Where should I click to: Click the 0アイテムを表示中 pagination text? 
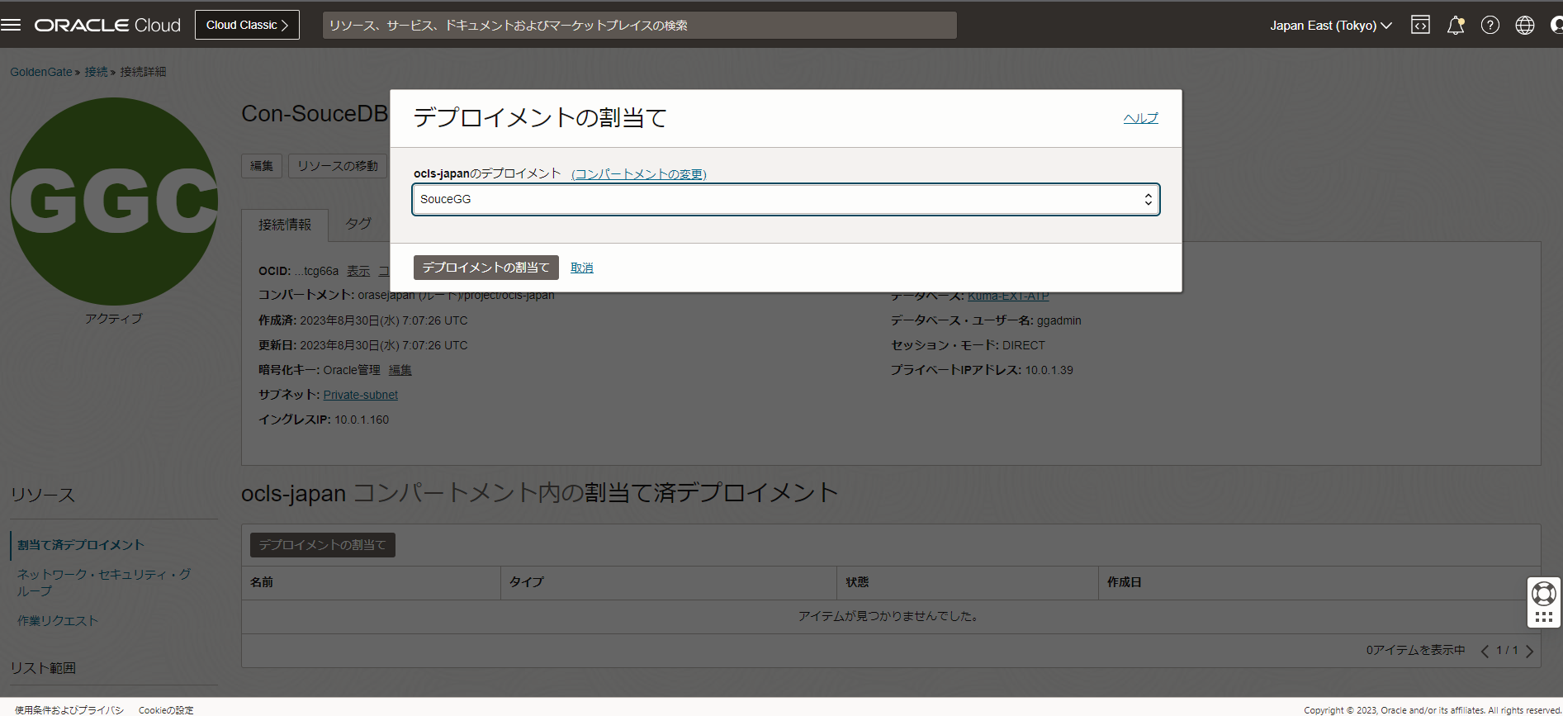(1415, 651)
